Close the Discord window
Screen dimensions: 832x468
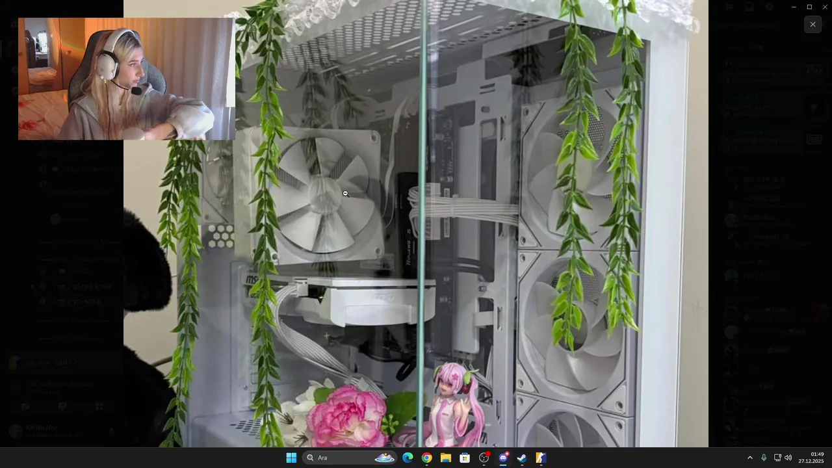click(825, 6)
